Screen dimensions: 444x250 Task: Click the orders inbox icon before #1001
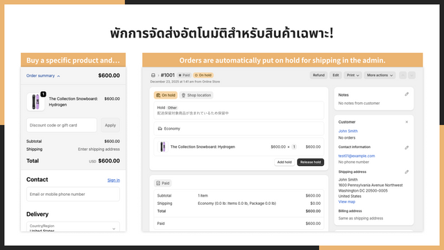[x=153, y=75]
